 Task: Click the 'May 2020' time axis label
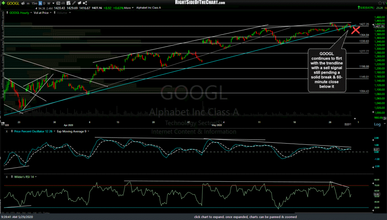216,125
